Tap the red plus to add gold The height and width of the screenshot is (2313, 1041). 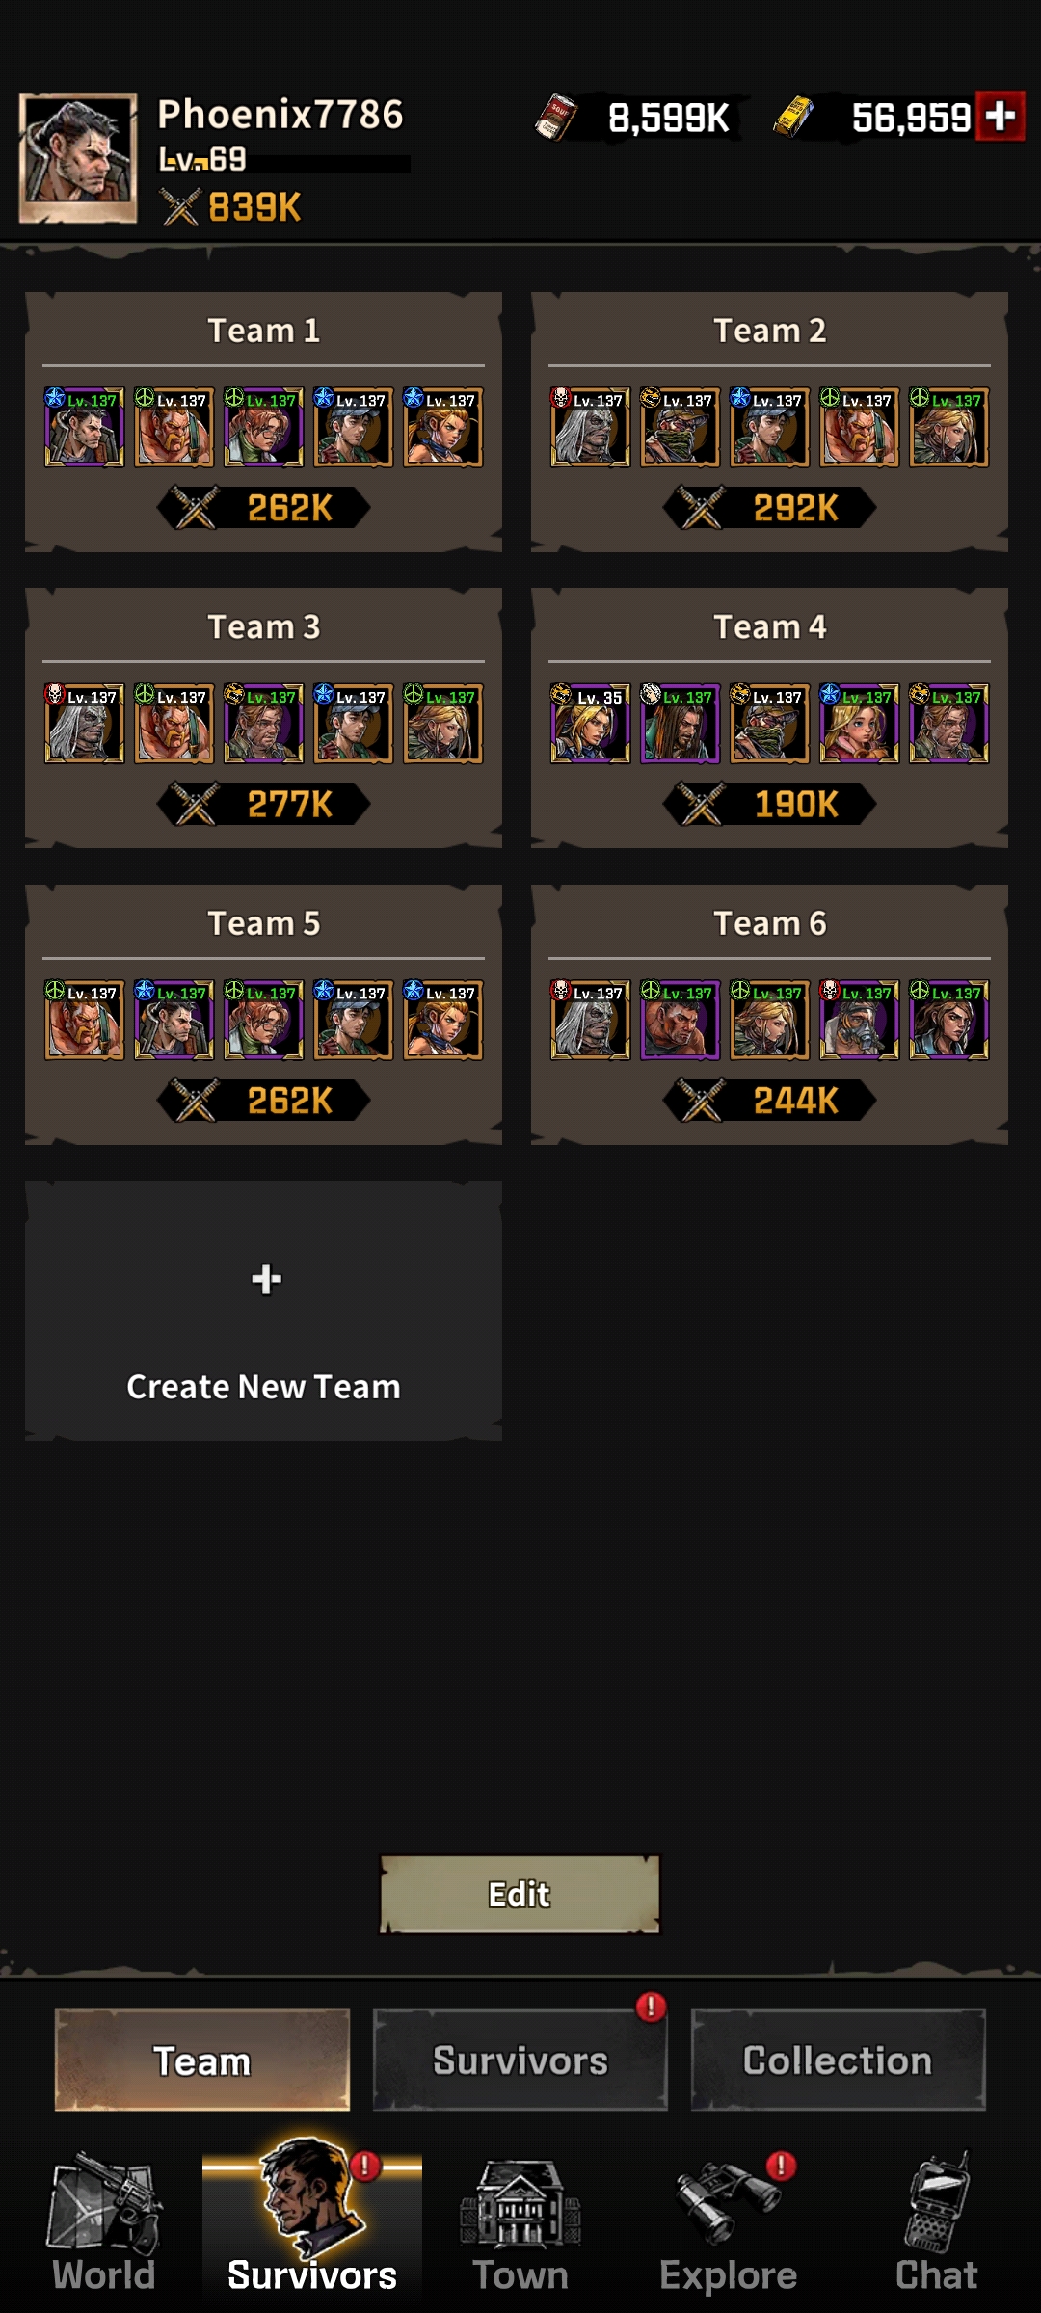tap(1000, 117)
